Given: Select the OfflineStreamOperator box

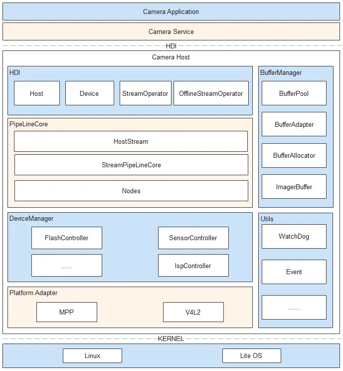Looking at the screenshot, I should click(x=211, y=93).
